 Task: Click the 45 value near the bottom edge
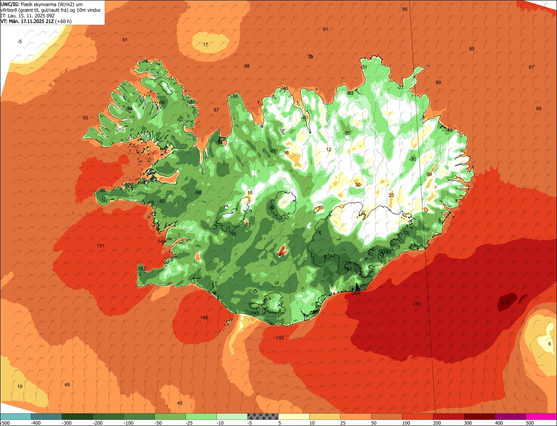point(180,403)
